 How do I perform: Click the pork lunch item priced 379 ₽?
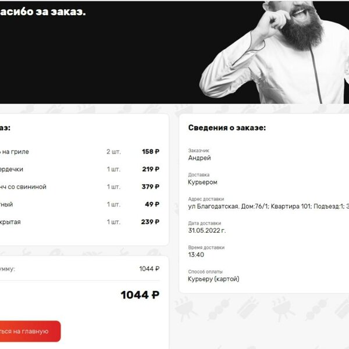tap(80, 187)
